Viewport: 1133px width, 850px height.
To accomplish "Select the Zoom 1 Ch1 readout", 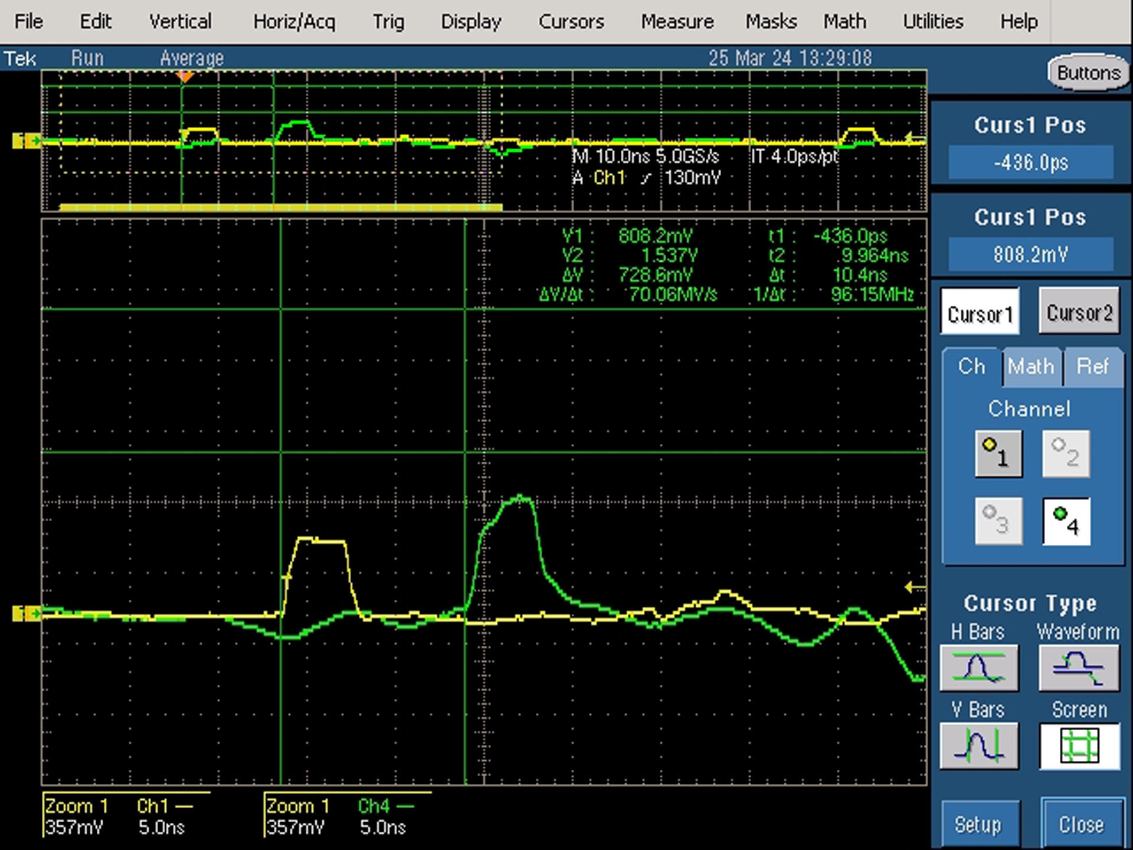I will (126, 816).
